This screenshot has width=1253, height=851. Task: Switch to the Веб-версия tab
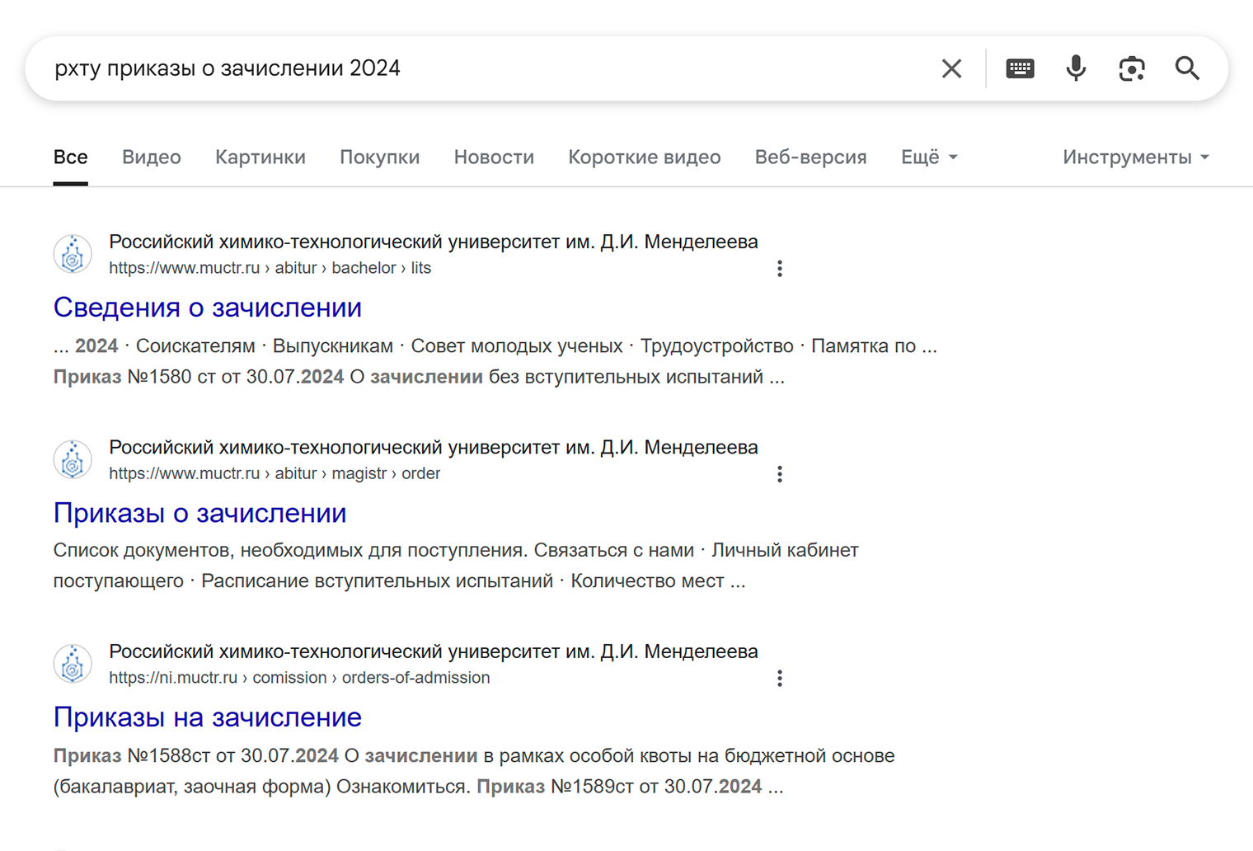(811, 158)
